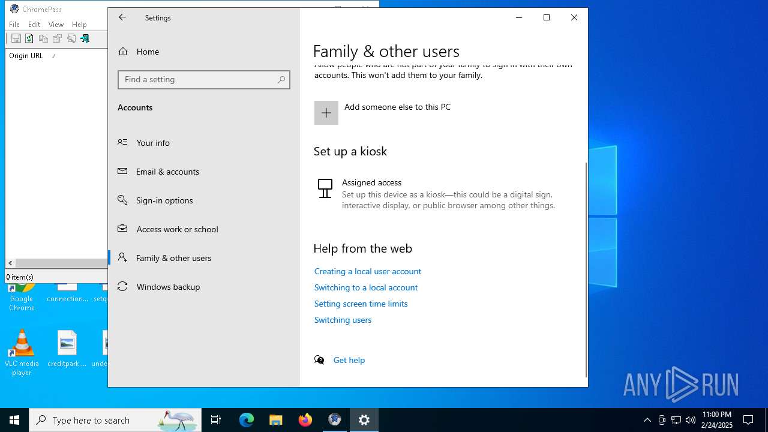Open Access work or school
The image size is (768, 432).
(204, 229)
